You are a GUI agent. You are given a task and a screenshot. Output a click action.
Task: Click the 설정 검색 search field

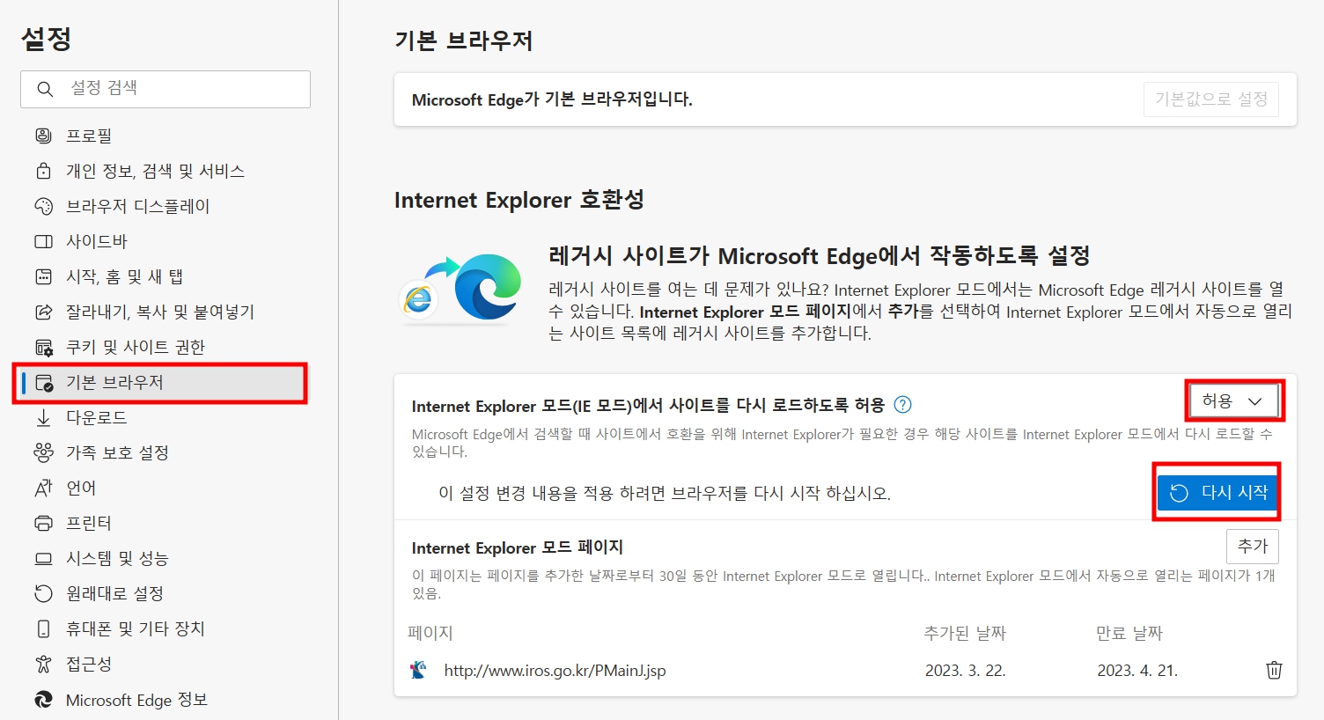[x=165, y=89]
